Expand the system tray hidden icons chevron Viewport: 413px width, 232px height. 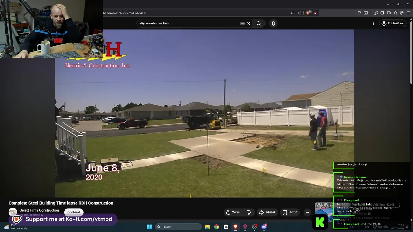[345, 227]
